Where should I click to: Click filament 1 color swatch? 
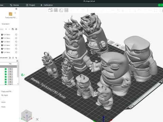(2, 35)
